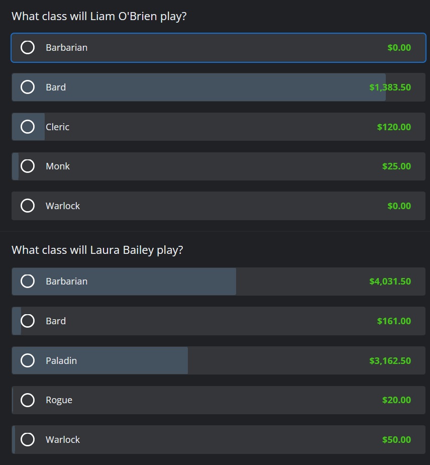Pick Bard radio for Laura Bailey
Screen dimensions: 430x465
pos(28,321)
